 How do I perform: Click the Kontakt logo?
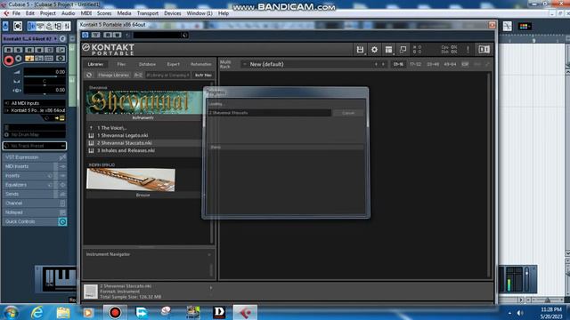[109, 50]
